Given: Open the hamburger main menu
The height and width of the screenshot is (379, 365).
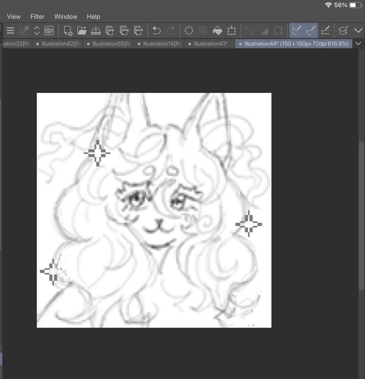Looking at the screenshot, I should (10, 31).
